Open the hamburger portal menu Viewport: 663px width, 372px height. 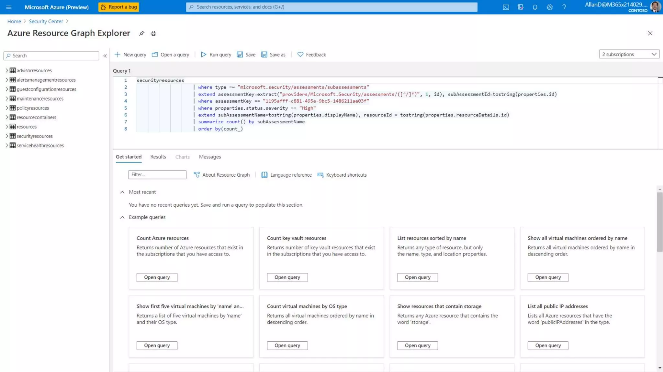pos(9,7)
